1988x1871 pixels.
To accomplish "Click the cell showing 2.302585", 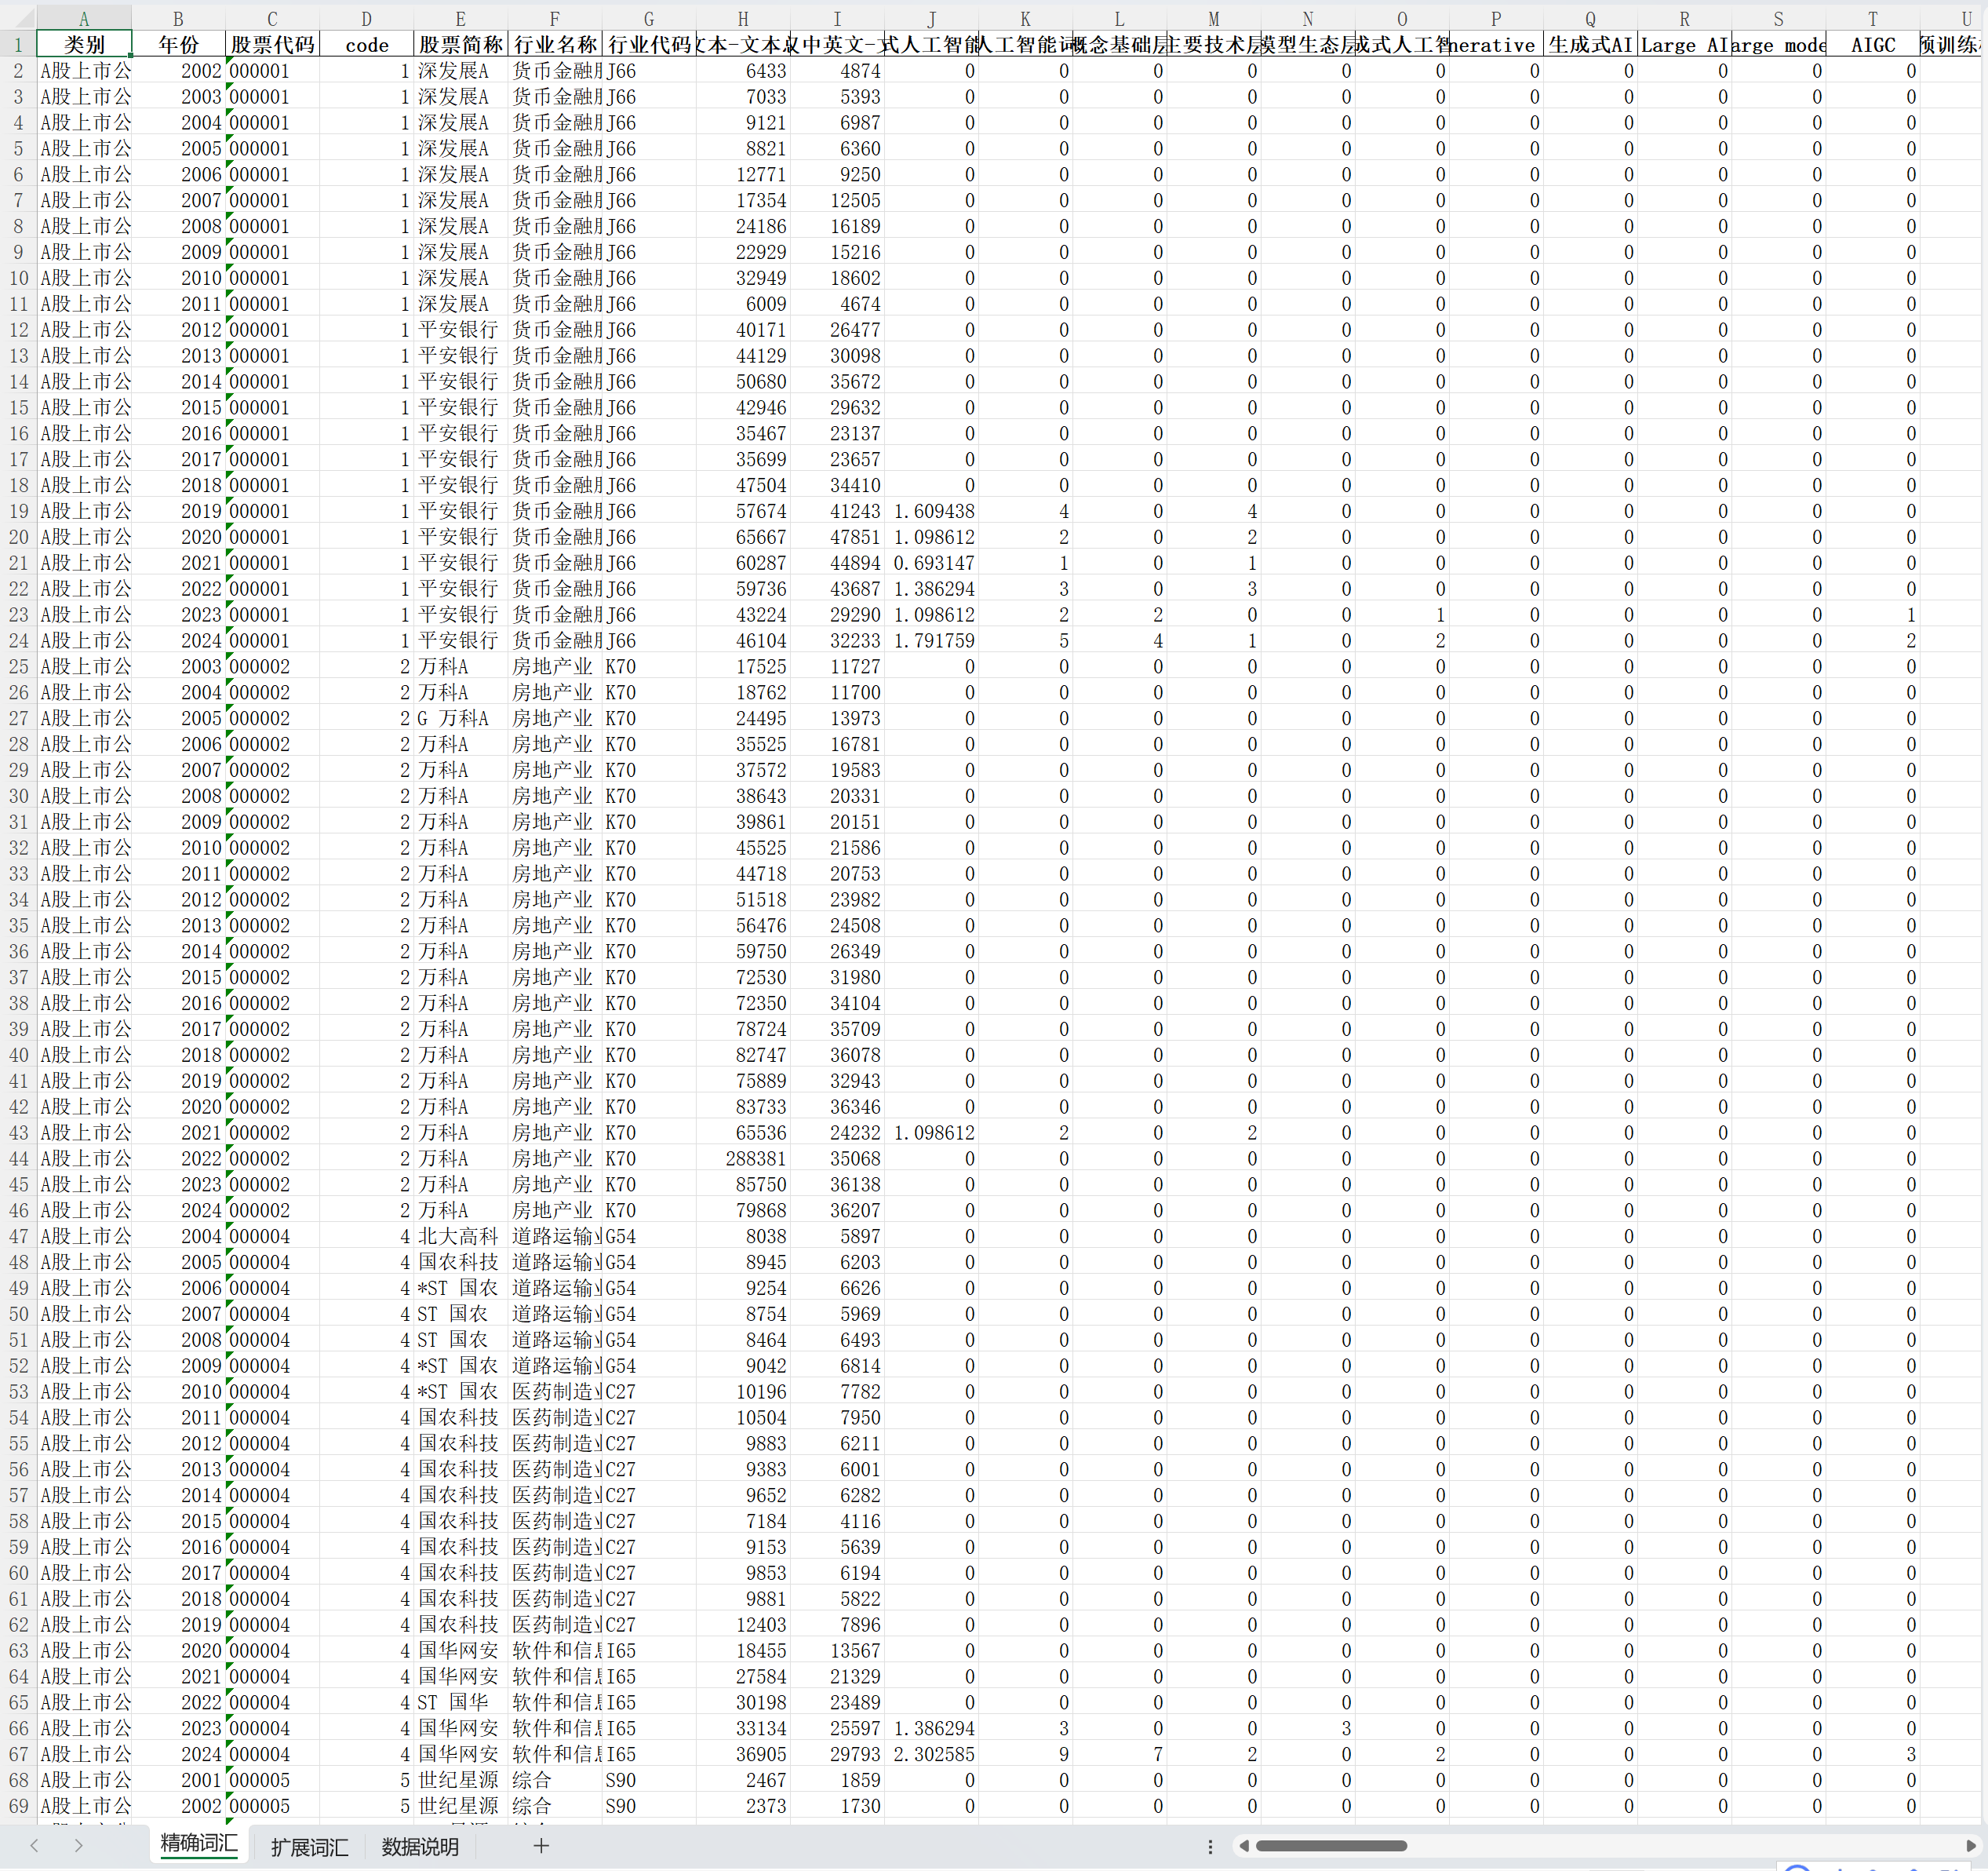I will [x=933, y=1754].
